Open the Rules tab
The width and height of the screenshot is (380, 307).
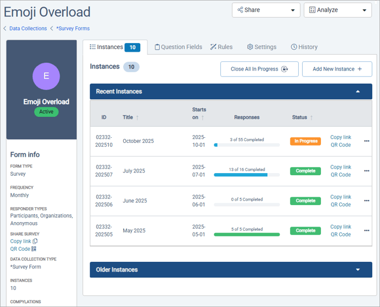221,47
